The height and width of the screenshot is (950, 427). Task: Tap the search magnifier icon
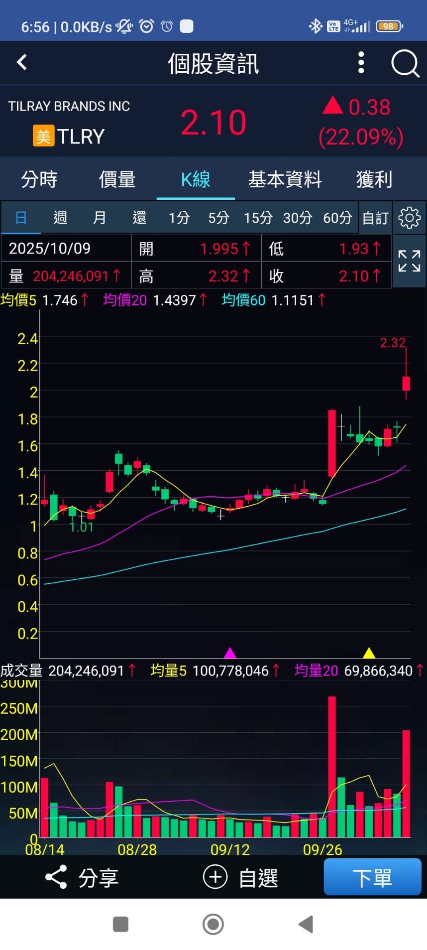405,63
